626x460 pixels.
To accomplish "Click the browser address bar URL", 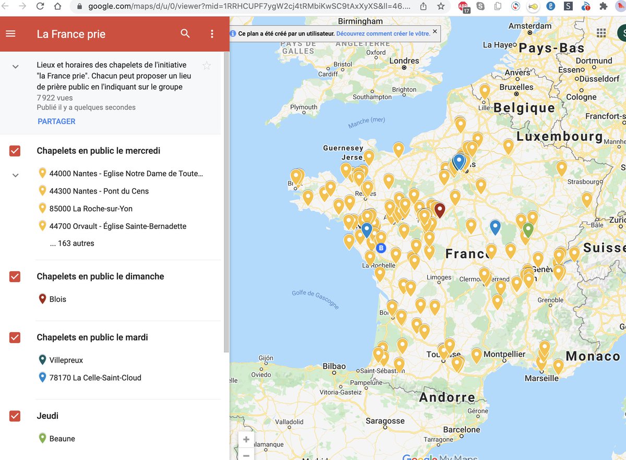I will click(x=249, y=7).
